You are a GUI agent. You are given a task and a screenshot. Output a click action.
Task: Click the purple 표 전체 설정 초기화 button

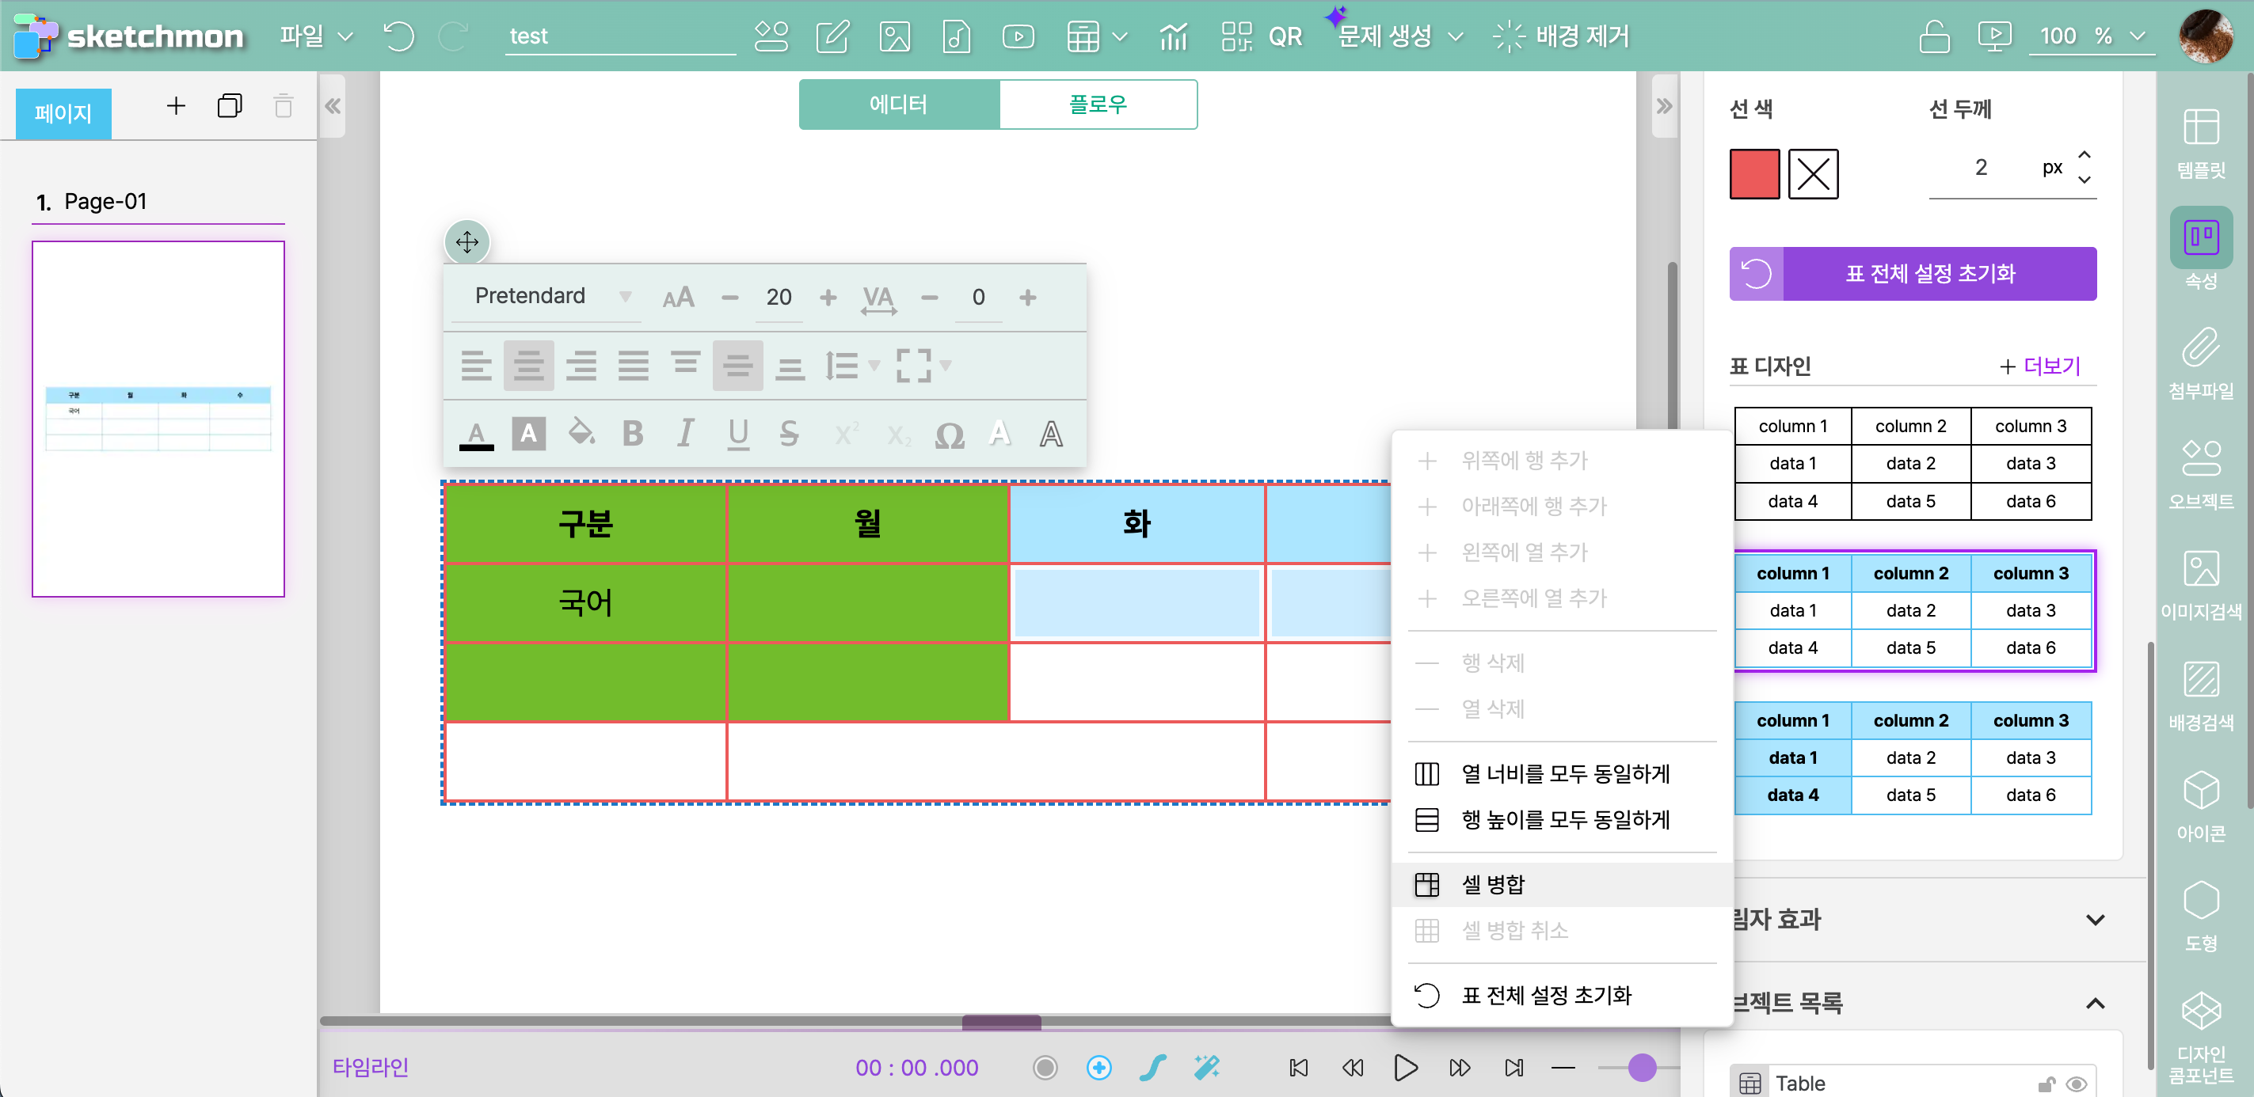1929,274
